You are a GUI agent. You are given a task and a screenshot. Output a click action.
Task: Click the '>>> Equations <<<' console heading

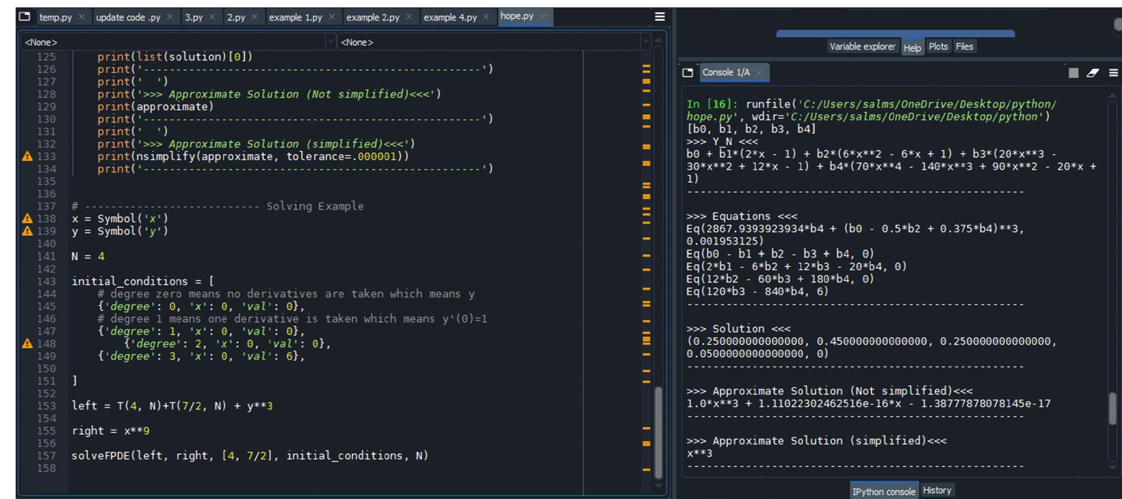click(742, 217)
